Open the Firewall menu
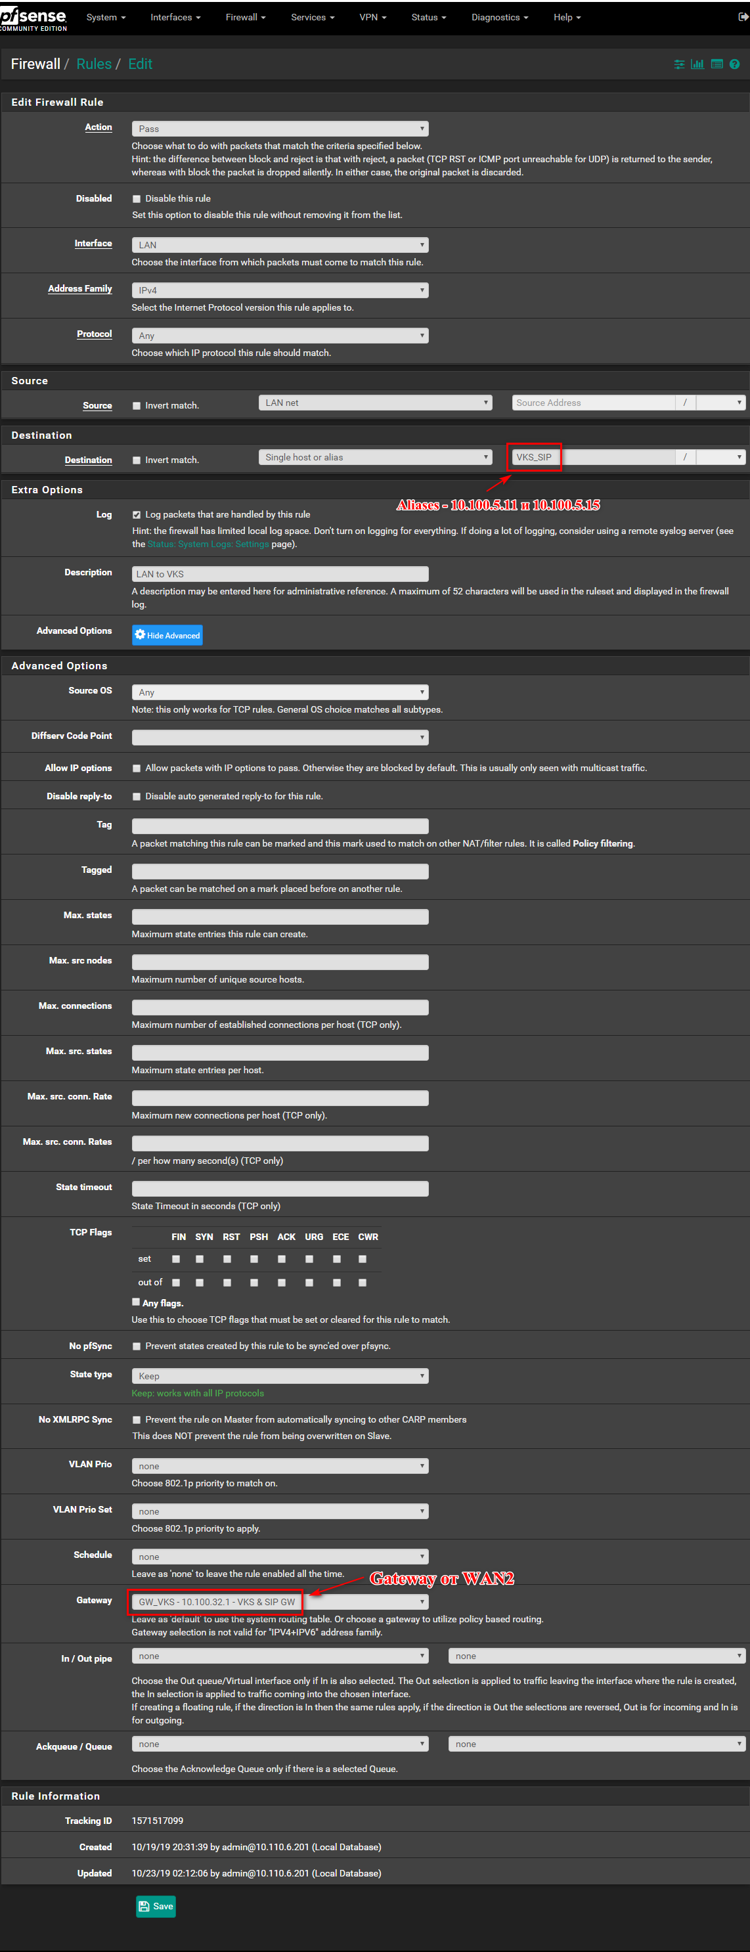 (246, 16)
